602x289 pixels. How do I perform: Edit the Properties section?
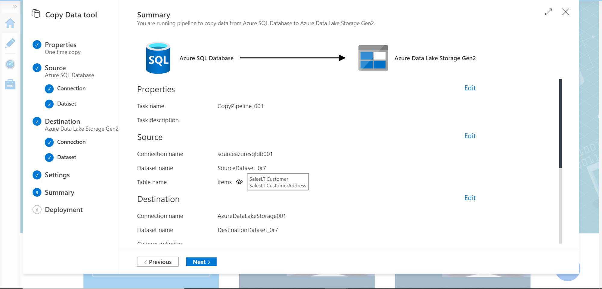point(470,88)
